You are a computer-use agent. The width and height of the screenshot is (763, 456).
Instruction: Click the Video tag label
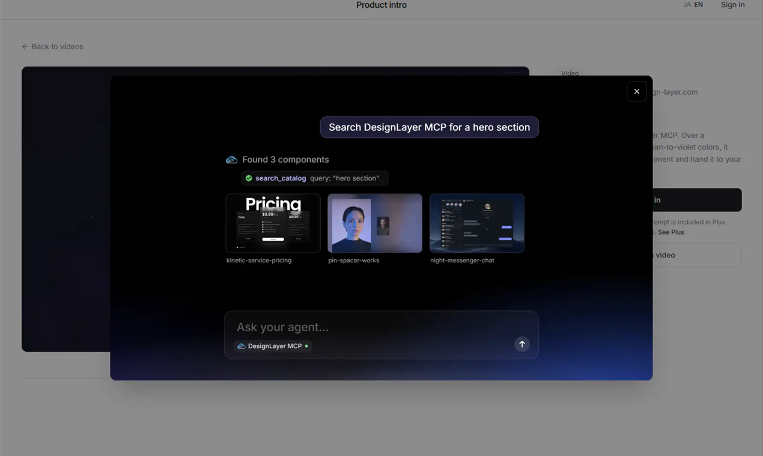570,73
